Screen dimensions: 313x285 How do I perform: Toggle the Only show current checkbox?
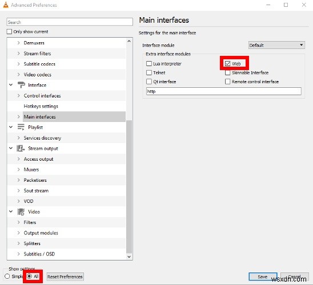9,32
